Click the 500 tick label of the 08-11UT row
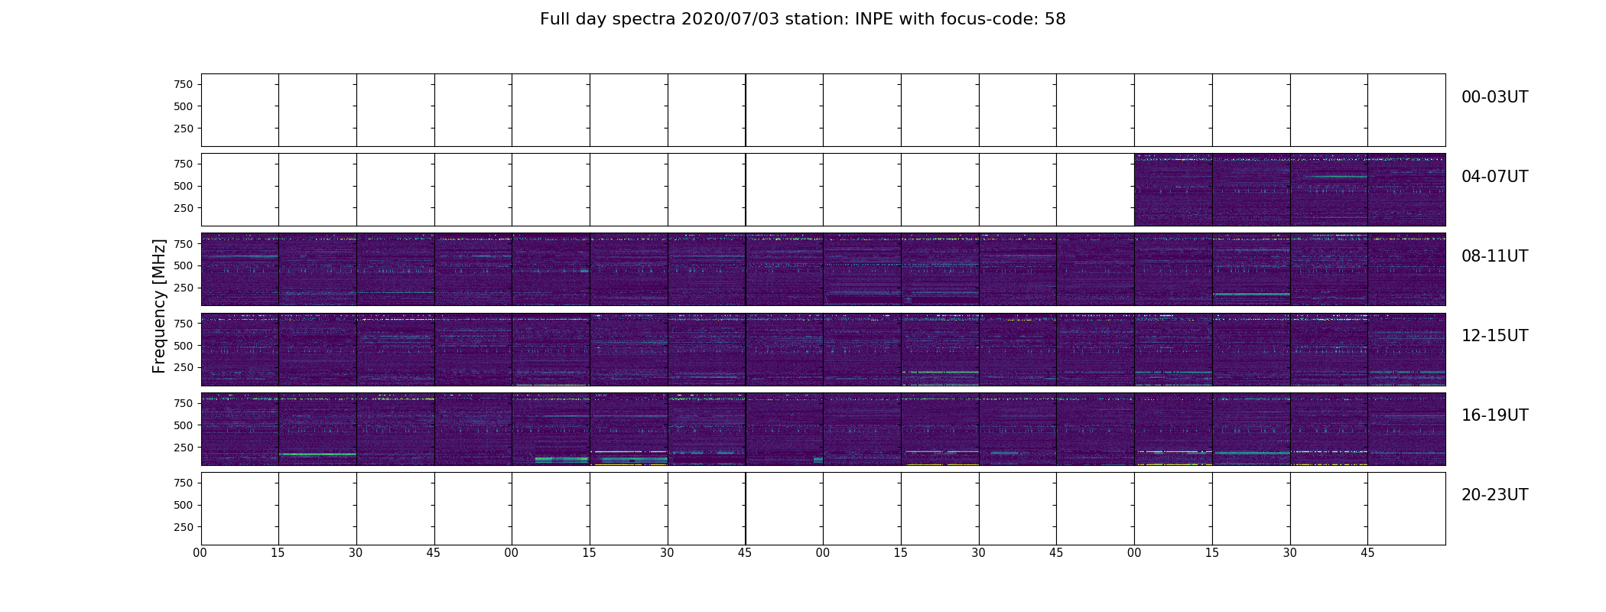Screen dimensions: 1606x612 (x=184, y=265)
